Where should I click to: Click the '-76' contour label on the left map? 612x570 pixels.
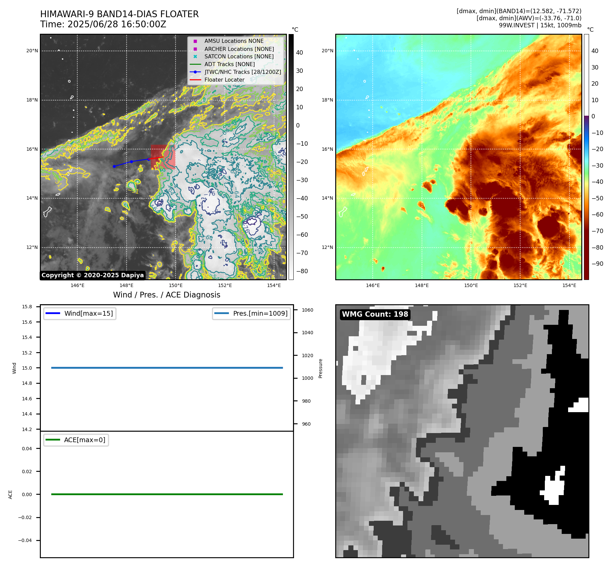[x=210, y=194]
